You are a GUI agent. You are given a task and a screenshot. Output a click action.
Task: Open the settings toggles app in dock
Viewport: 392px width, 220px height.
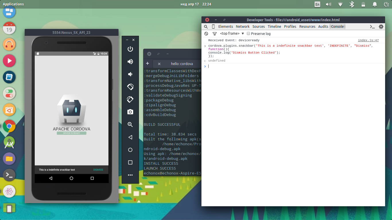[9, 93]
